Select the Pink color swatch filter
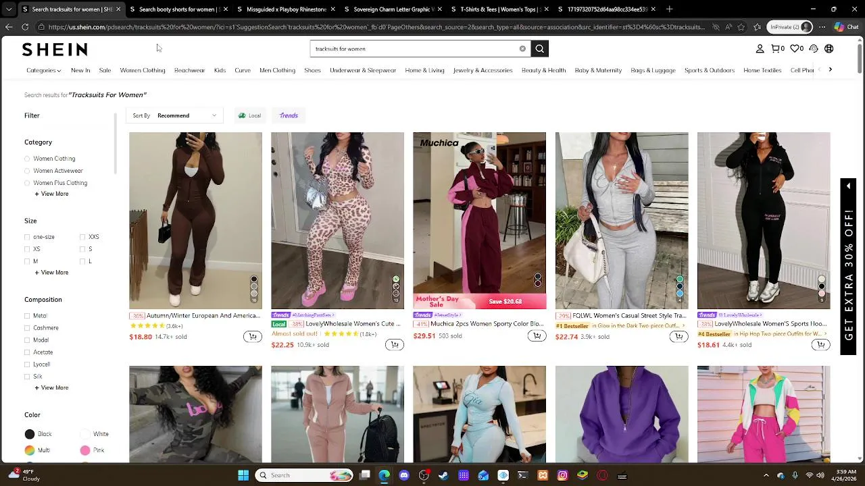This screenshot has height=486, width=865. click(x=84, y=450)
